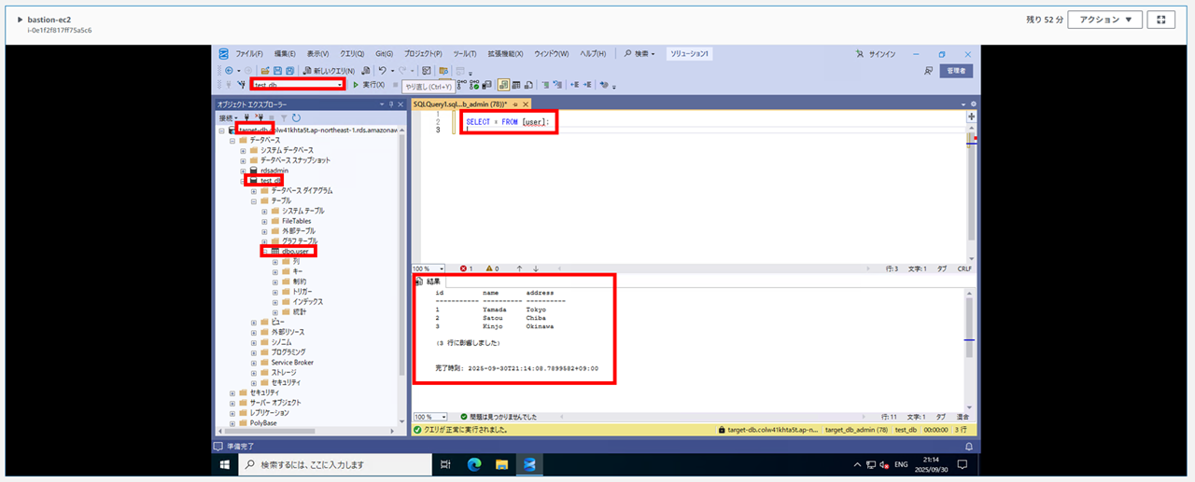Screen dimensions: 1195x482
Task: Click the Filter funnel icon in Object Explorer
Action: click(284, 117)
